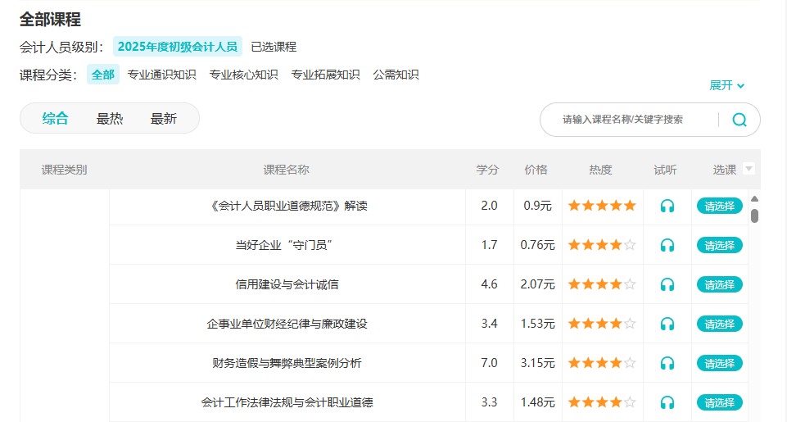This screenshot has width=787, height=422.
Task: Click the search magnifier icon
Action: 739,120
